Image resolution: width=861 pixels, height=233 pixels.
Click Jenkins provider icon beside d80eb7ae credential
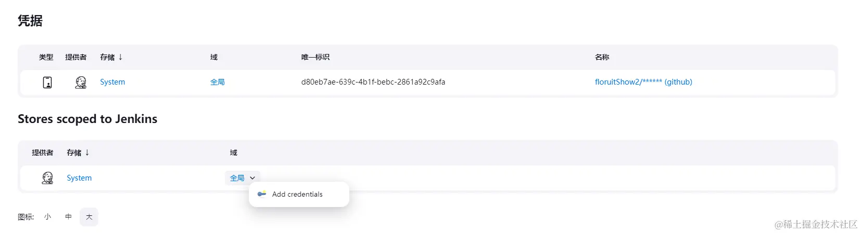click(81, 82)
